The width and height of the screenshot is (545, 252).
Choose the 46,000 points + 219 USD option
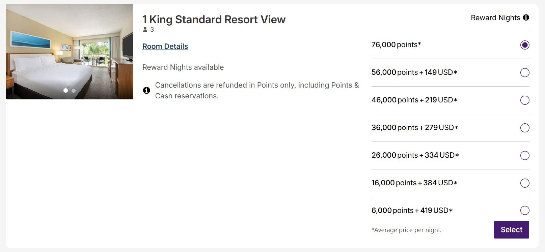pyautogui.click(x=525, y=100)
